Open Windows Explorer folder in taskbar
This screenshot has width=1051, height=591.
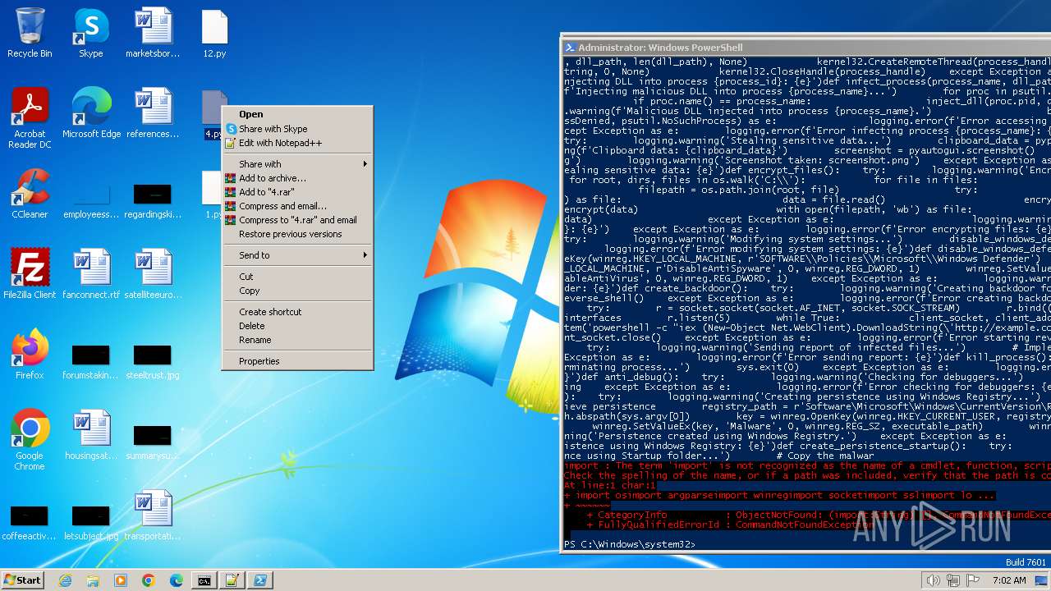[x=93, y=580]
